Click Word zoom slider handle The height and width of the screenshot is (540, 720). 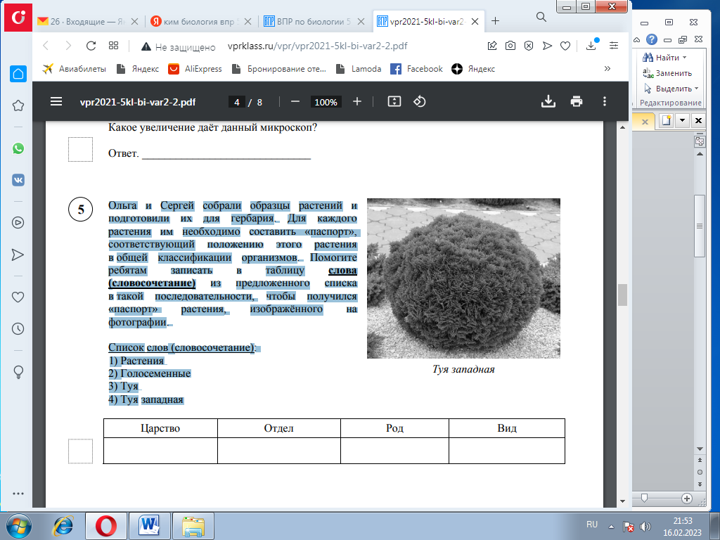[644, 499]
